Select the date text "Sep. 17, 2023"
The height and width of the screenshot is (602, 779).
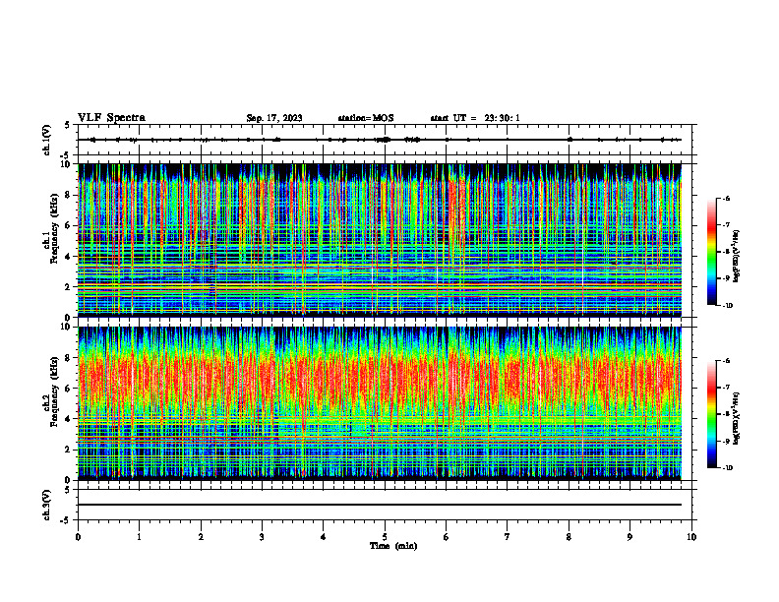point(274,118)
